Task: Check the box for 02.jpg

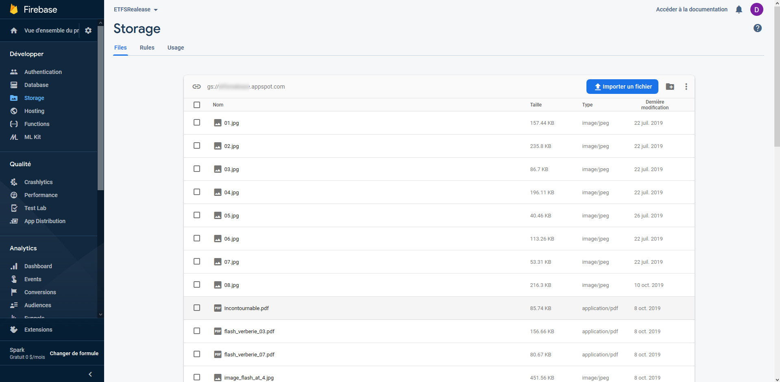Action: coord(197,145)
